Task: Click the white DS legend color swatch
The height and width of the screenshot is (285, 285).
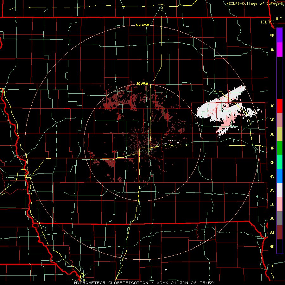Action: (280, 190)
